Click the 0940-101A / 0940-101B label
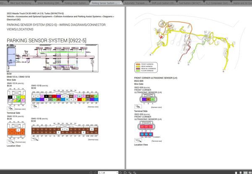The width and height of the screenshot is (252, 174). click(x=18, y=77)
